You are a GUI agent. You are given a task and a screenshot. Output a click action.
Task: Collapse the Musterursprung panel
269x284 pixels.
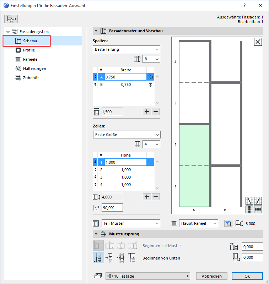96,234
